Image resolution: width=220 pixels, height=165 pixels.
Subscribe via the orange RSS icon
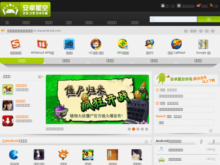click(212, 5)
